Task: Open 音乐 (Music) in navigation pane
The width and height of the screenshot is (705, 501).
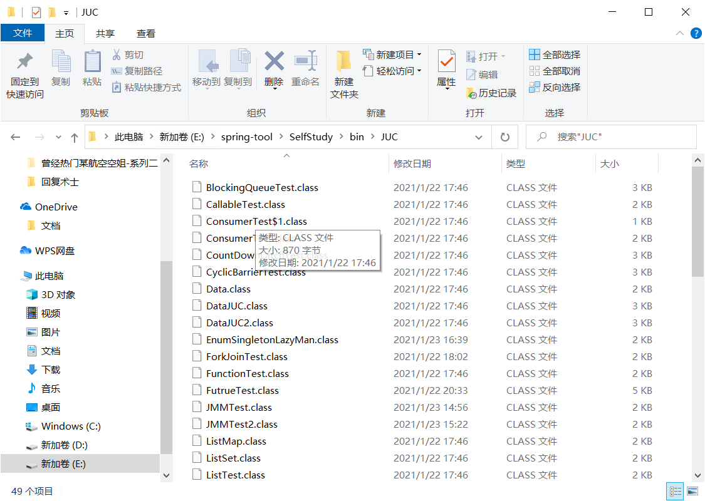Action: point(51,389)
